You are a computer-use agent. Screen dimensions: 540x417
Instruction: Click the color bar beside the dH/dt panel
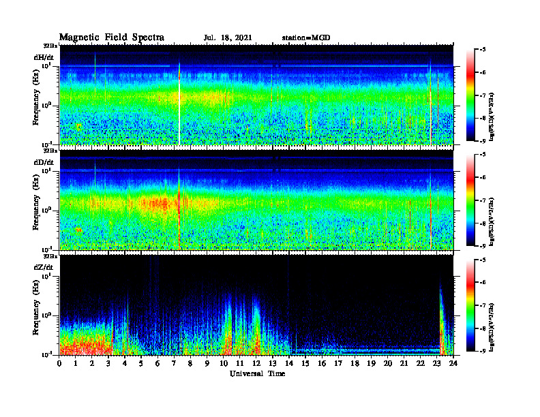coord(470,95)
